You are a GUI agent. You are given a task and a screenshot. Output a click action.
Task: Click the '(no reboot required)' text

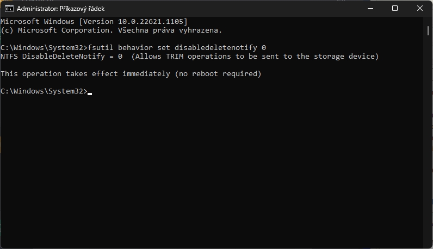pos(218,74)
